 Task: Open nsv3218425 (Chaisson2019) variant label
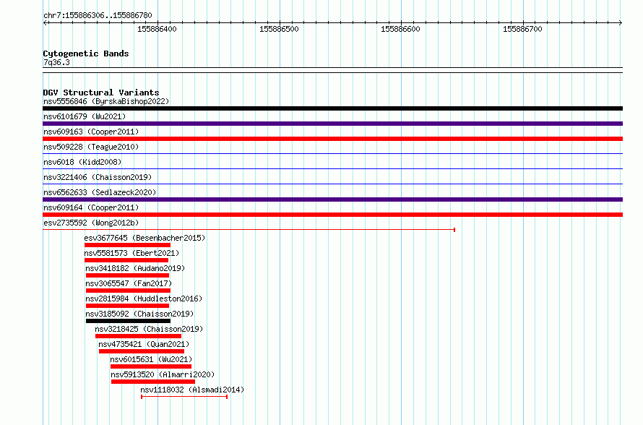tap(149, 329)
